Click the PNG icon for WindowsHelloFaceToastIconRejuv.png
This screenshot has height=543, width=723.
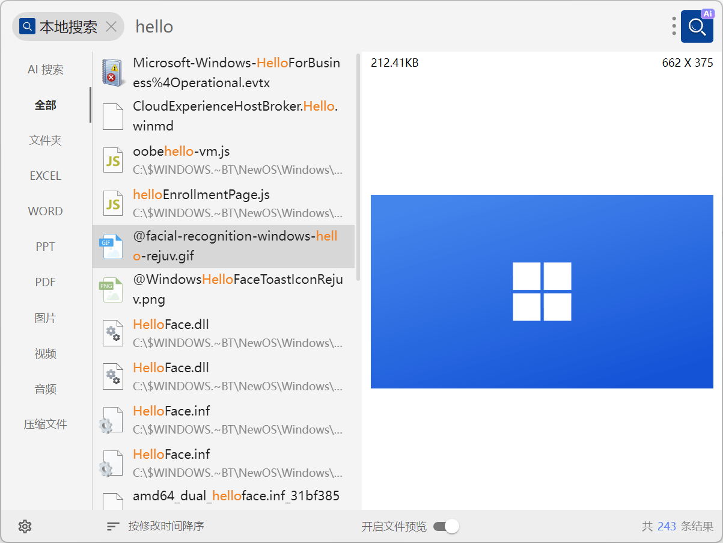[111, 290]
